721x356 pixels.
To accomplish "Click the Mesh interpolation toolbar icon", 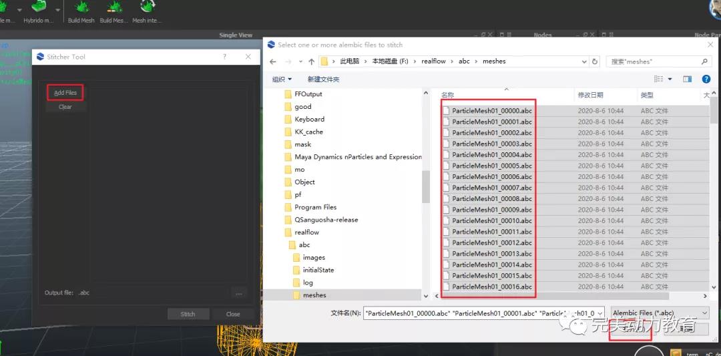I will (x=148, y=8).
